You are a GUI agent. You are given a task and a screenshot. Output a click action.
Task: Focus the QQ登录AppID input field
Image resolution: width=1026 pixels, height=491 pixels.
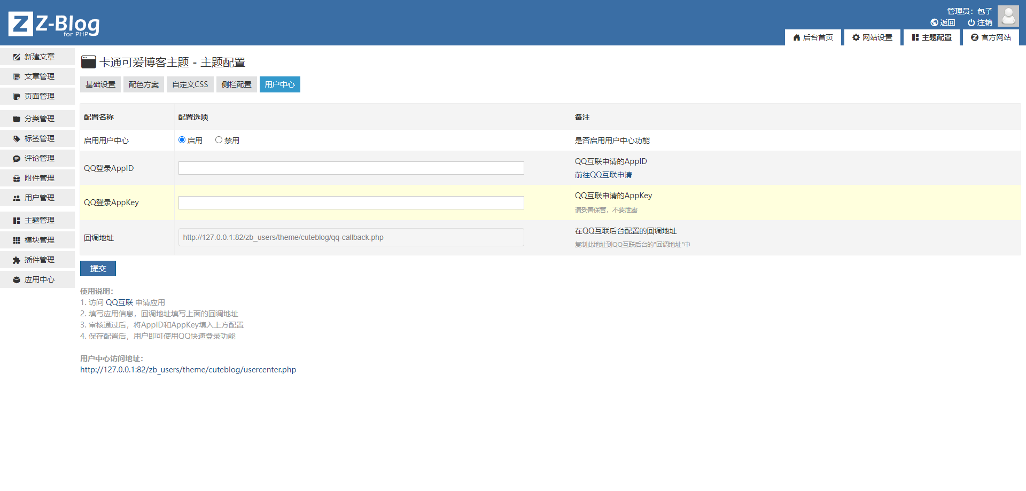point(351,168)
